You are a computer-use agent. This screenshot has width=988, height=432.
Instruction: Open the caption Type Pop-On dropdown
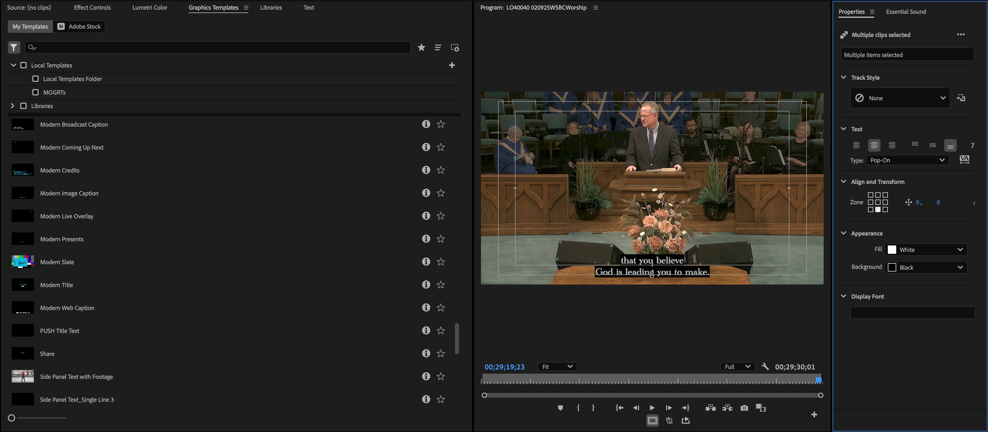[907, 160]
